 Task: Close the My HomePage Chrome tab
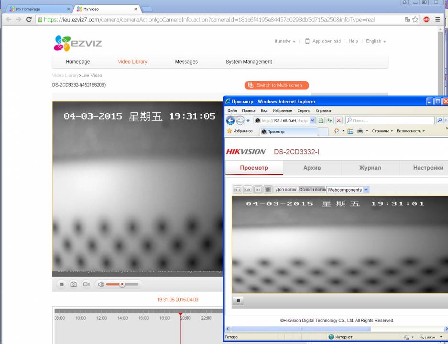(68, 9)
